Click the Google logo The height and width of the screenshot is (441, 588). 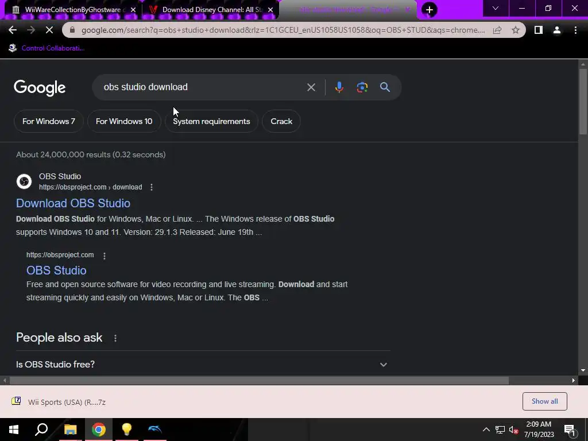(x=40, y=88)
